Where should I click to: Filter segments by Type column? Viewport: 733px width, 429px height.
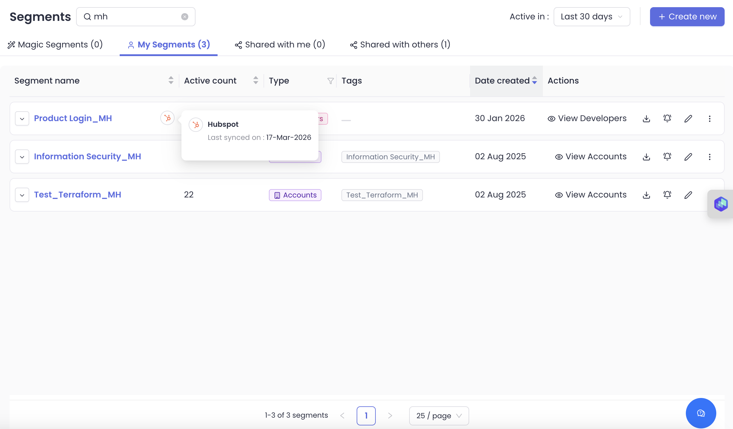click(330, 81)
